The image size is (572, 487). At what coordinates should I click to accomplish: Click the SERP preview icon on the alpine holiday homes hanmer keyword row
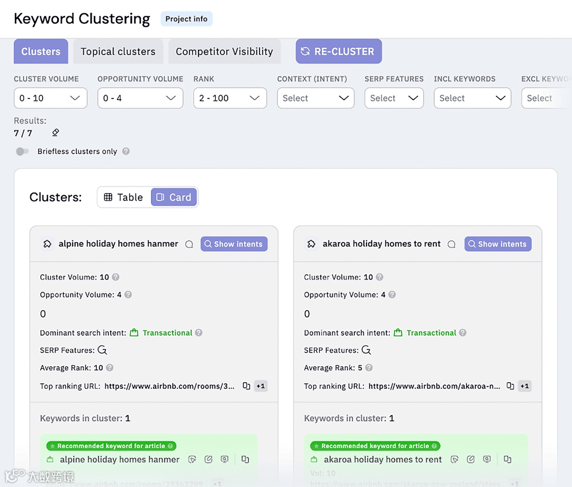coord(225,459)
